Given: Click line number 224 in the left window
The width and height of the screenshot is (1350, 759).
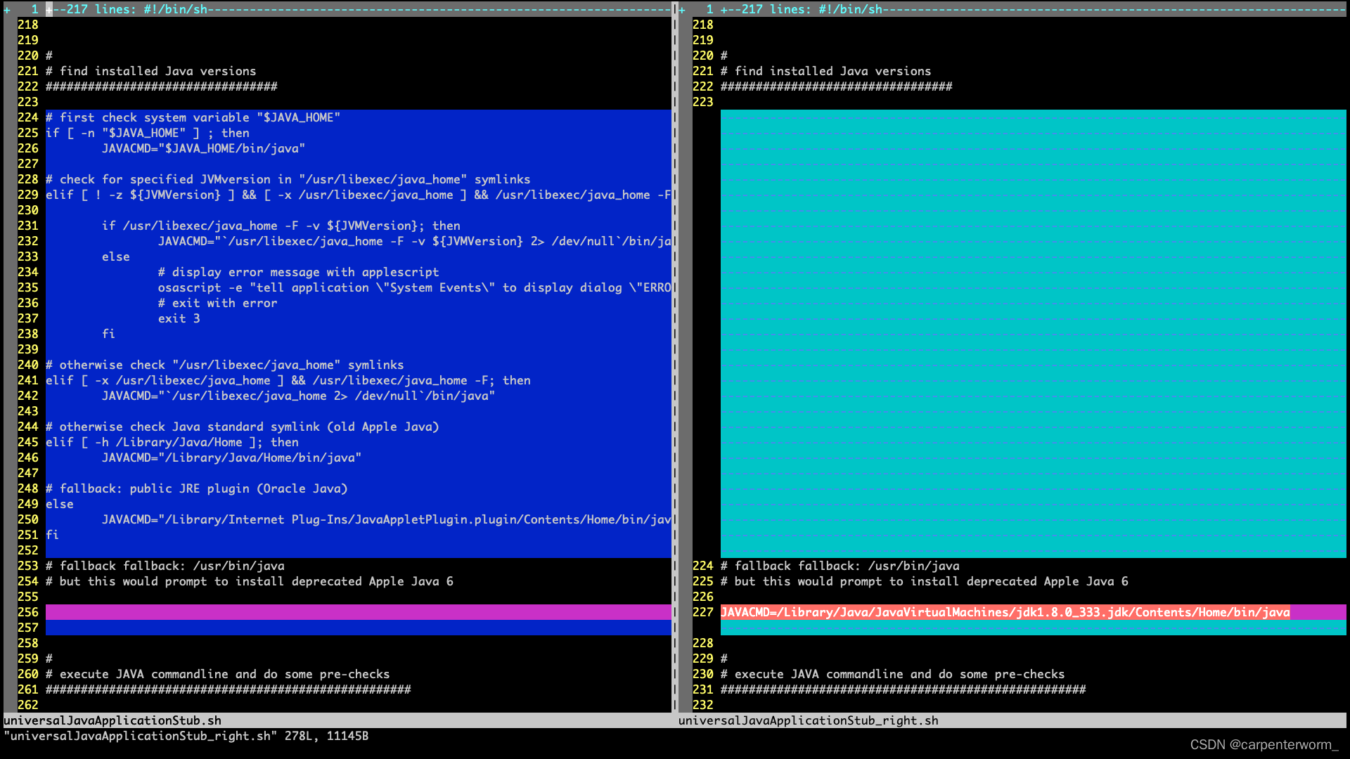Looking at the screenshot, I should pos(28,117).
